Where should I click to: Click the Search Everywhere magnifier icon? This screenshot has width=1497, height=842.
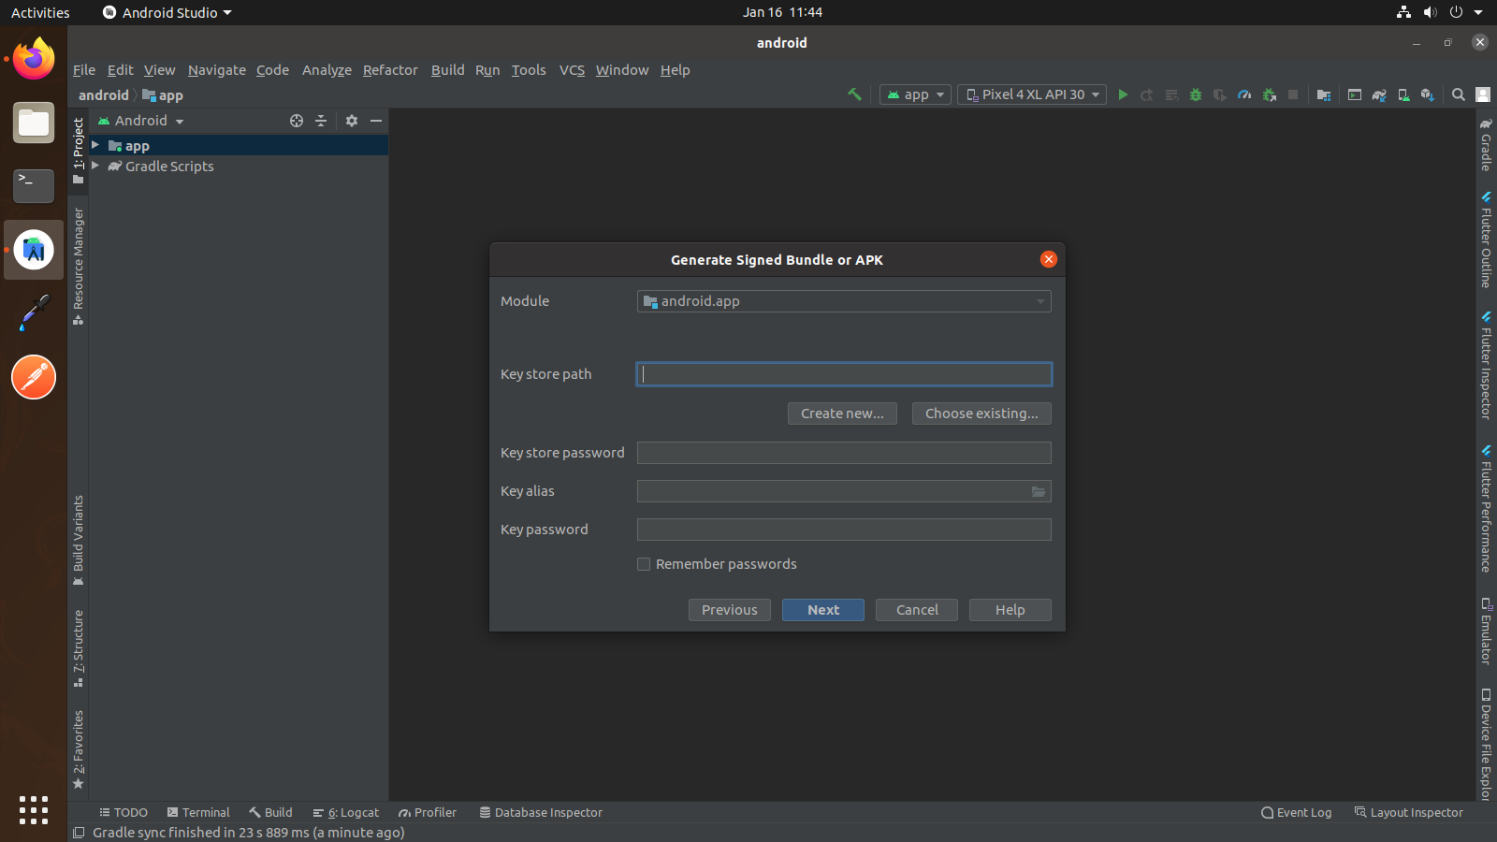tap(1458, 94)
